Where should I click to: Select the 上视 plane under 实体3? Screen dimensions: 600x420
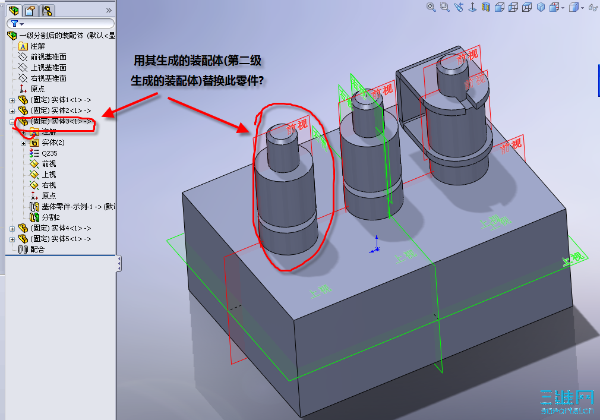tap(43, 175)
